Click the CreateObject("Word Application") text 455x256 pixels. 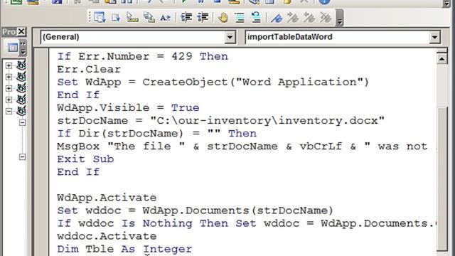tap(255, 82)
